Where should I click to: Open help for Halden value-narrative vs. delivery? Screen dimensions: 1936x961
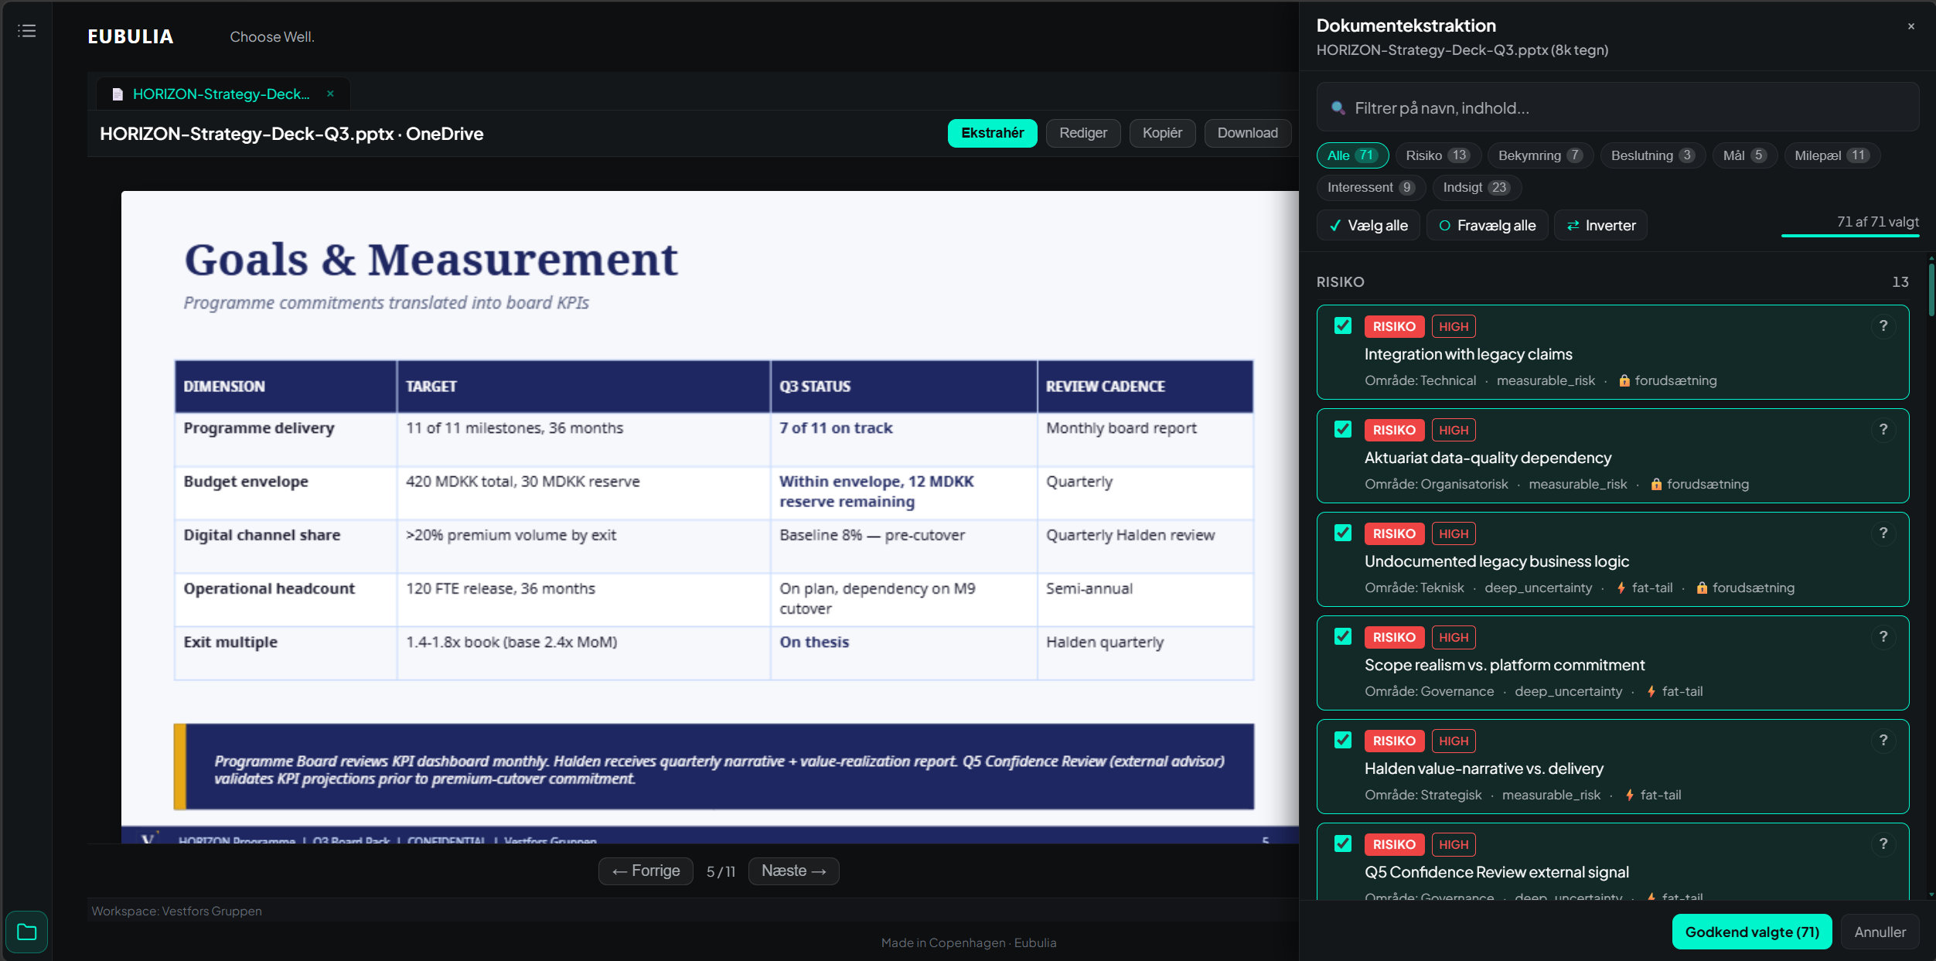(x=1883, y=741)
